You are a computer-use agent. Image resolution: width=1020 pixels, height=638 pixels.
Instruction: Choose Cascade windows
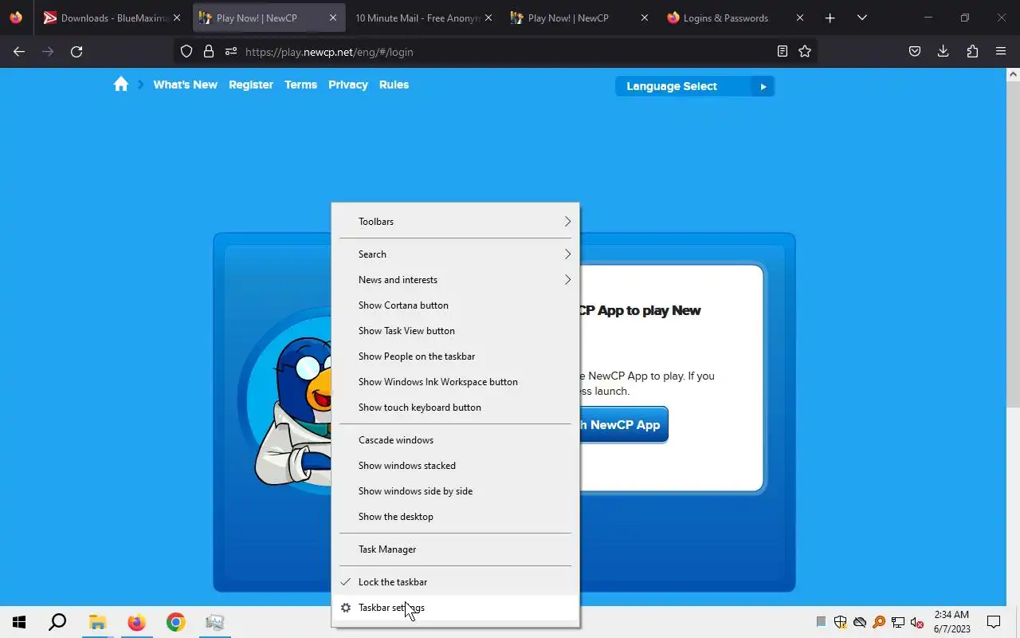[456, 440]
